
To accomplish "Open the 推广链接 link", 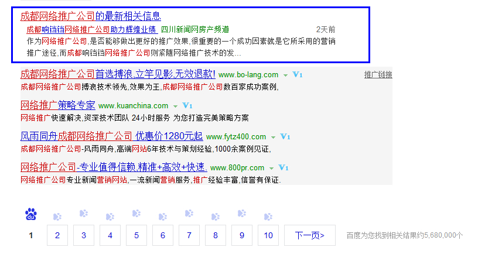I will 378,74.
